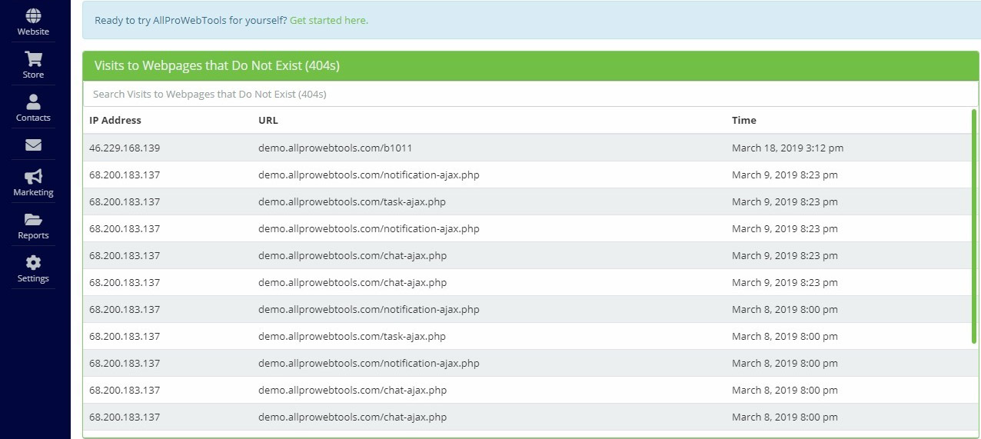Select IP address 46.229.168.139
The width and height of the screenshot is (981, 439).
[125, 148]
